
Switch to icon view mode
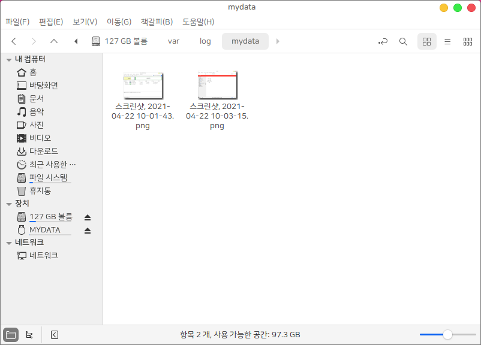click(426, 41)
